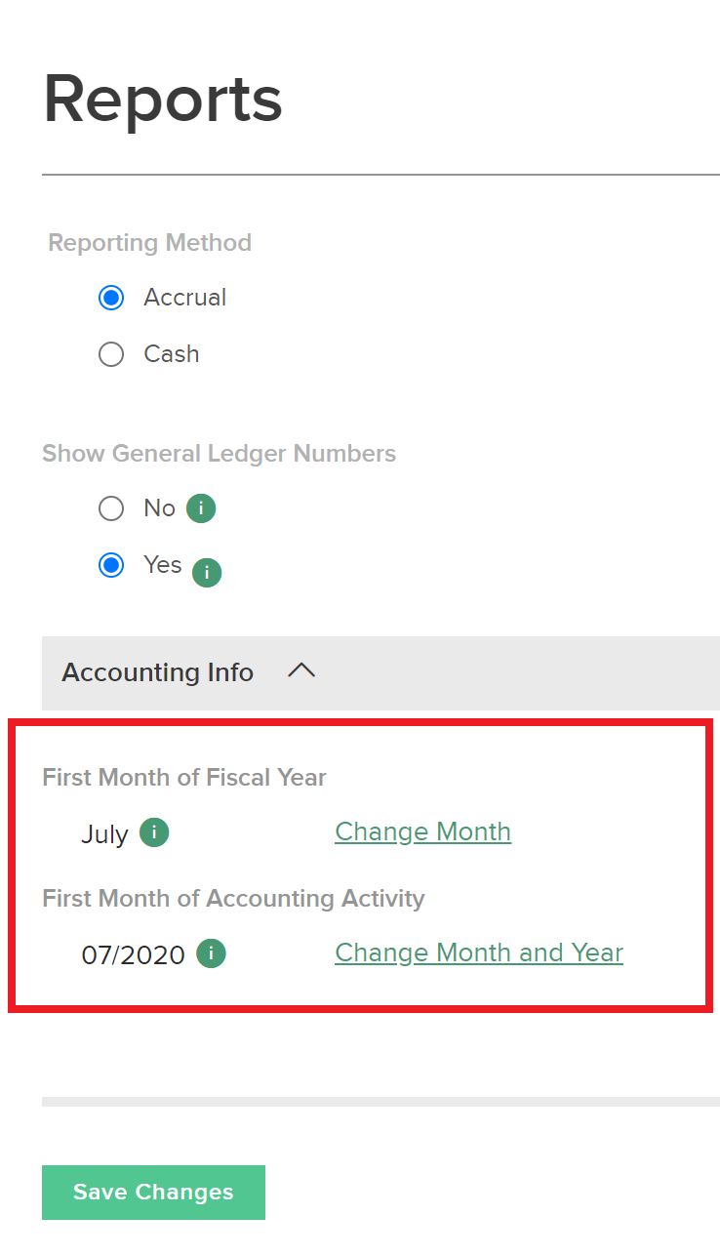
Task: Switch the reporting method to Cash
Action: pyautogui.click(x=111, y=353)
